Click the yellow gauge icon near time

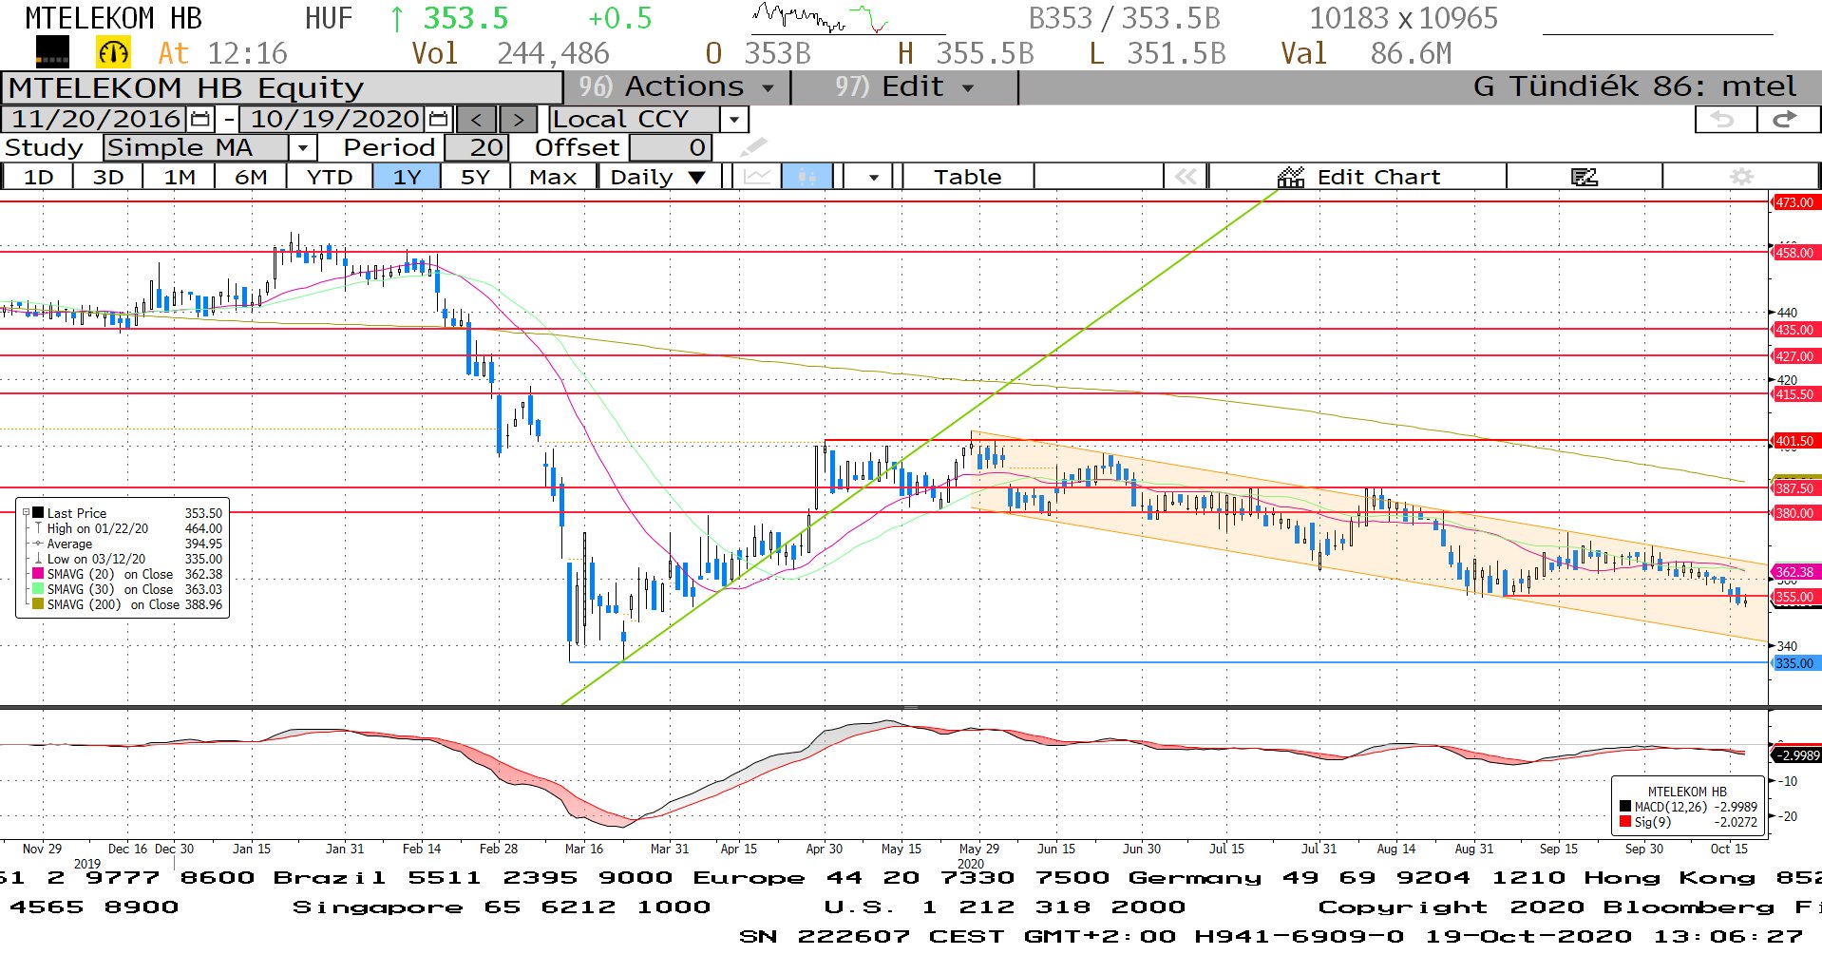click(113, 52)
